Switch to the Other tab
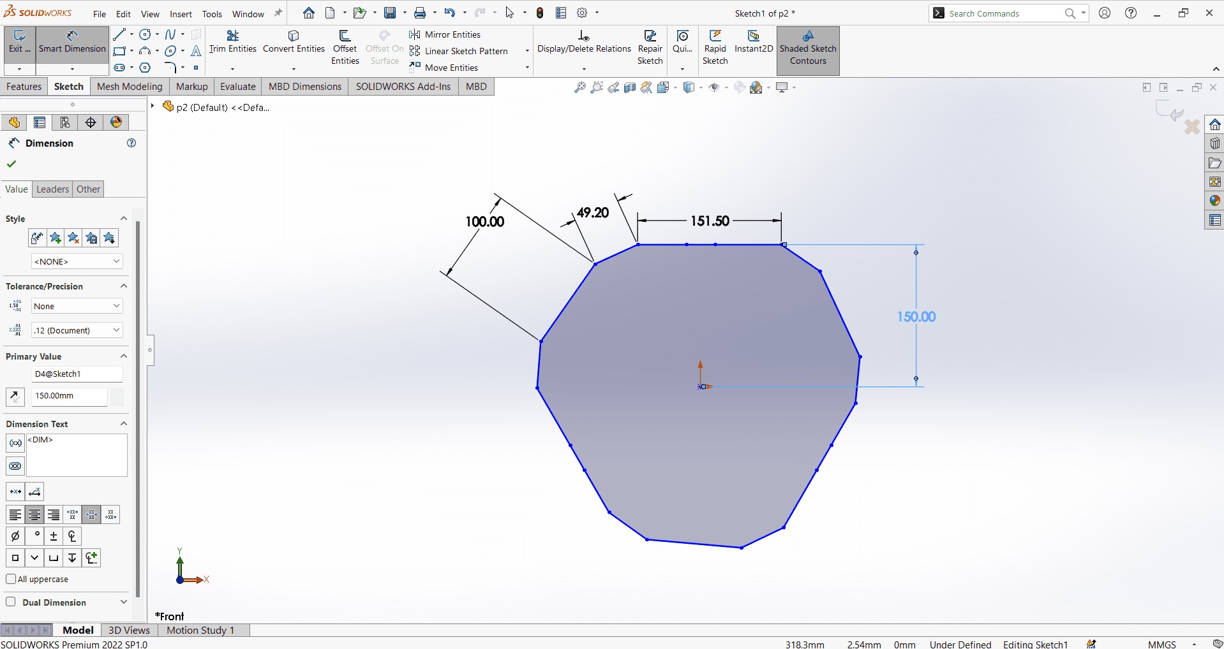Image resolution: width=1224 pixels, height=649 pixels. 88,189
